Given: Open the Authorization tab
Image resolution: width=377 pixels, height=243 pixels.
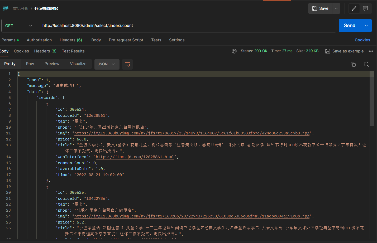Looking at the screenshot, I should (39, 40).
